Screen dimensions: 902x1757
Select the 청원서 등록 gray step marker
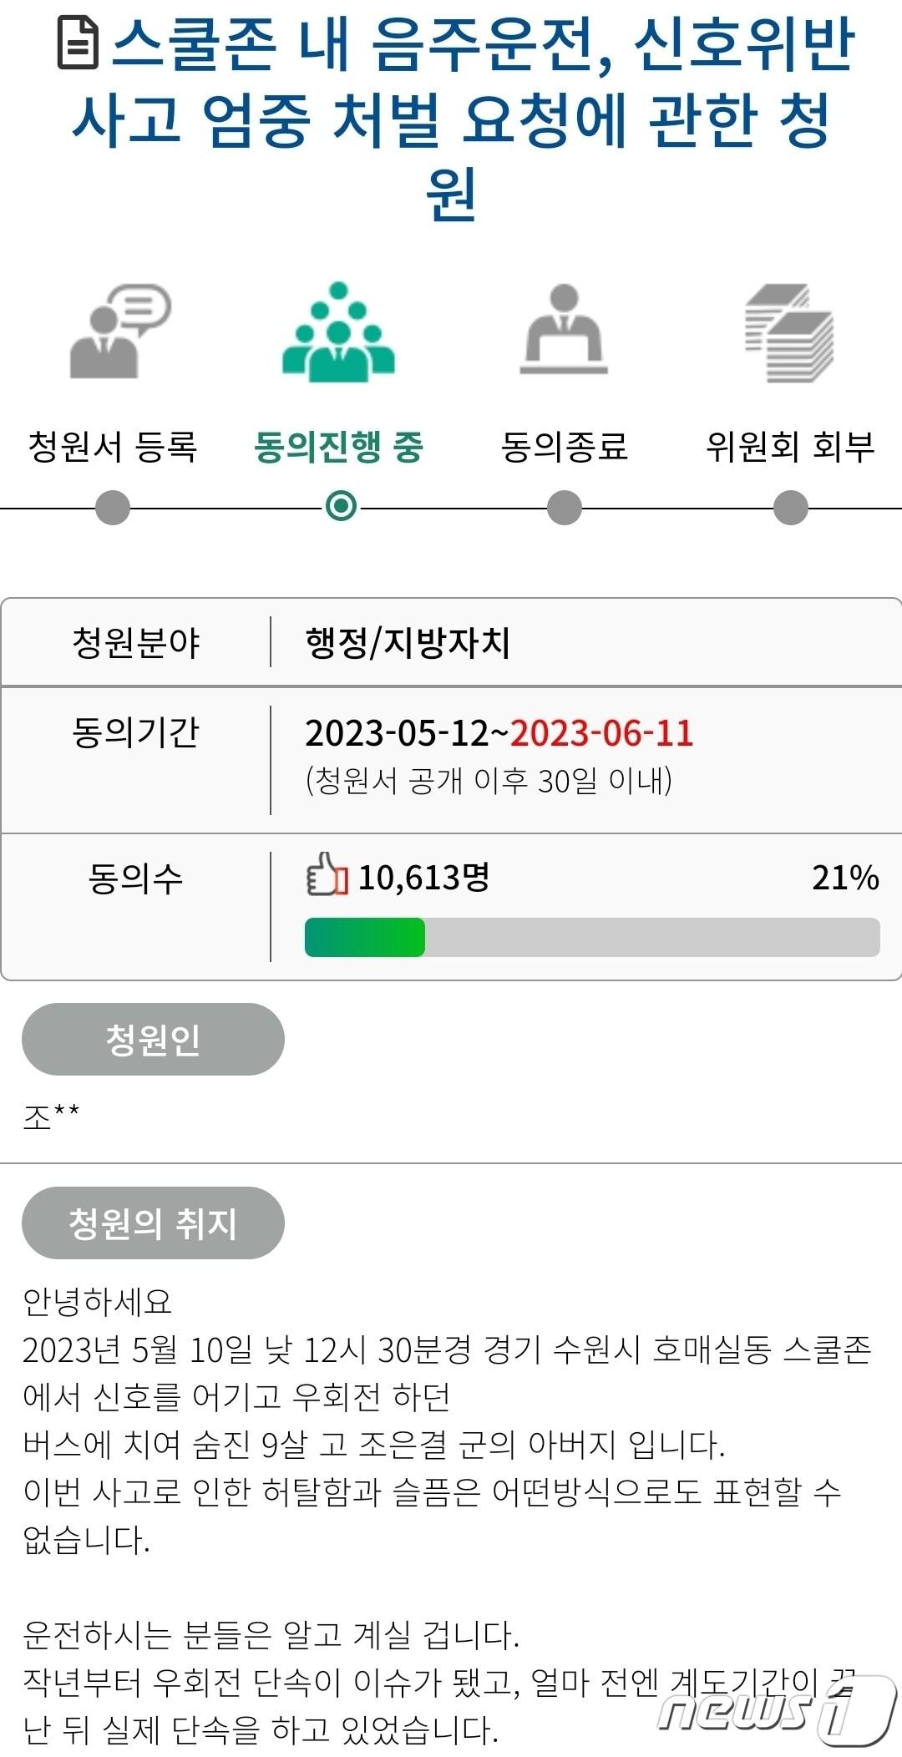[113, 507]
